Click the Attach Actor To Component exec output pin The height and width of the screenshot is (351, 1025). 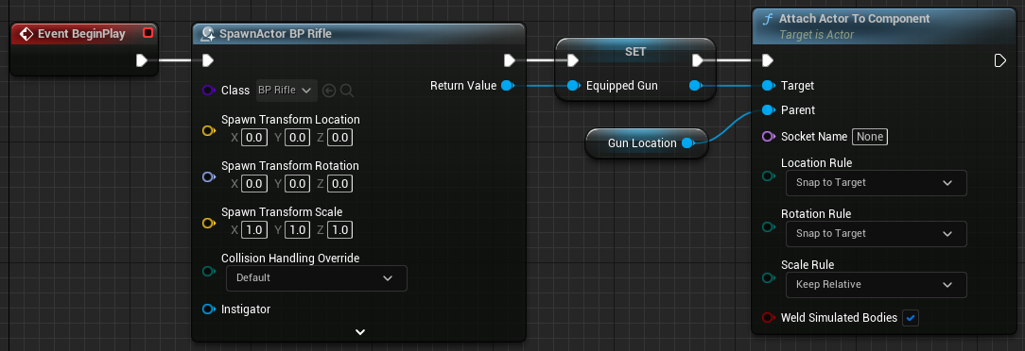click(999, 60)
